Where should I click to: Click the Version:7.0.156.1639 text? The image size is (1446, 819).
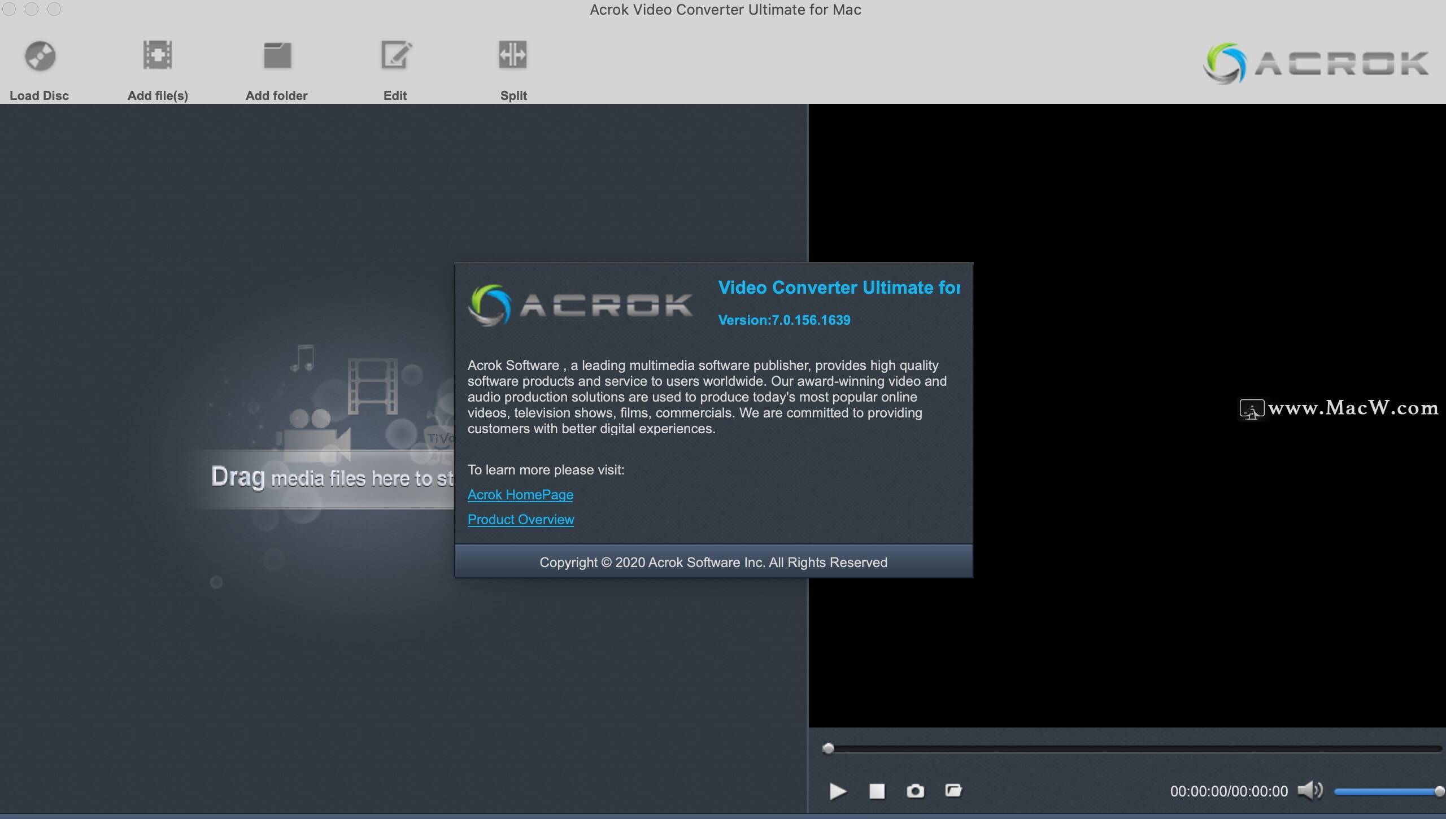pyautogui.click(x=784, y=320)
